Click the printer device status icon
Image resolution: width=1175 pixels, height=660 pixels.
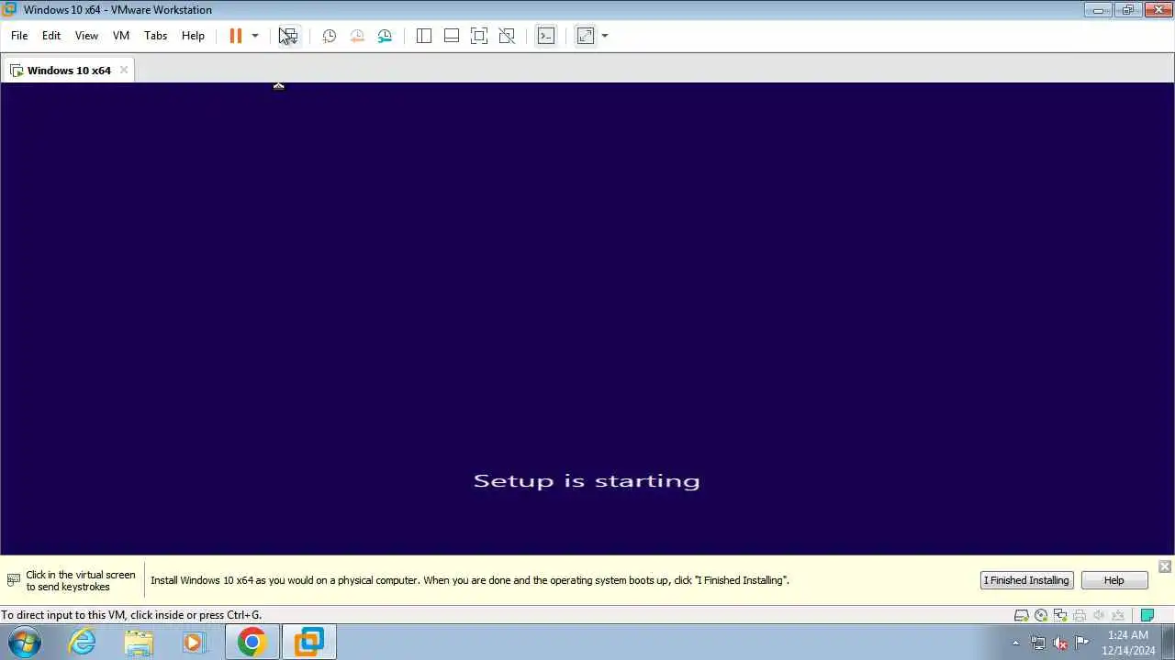[1080, 615]
